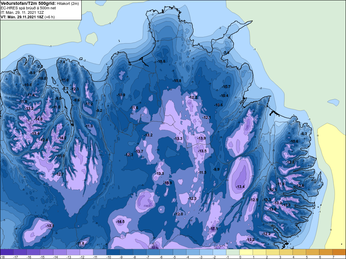Click the -6.3 temperature label
Image resolution: width=346 pixels, height=259 pixels.
(x=304, y=134)
